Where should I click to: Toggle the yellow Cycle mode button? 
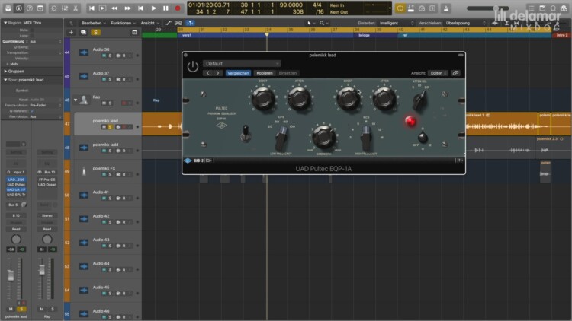pyautogui.click(x=400, y=8)
